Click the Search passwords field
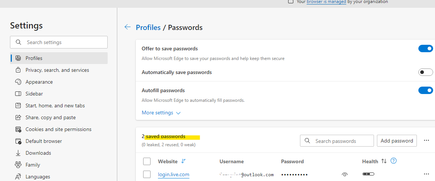 [x=337, y=141]
